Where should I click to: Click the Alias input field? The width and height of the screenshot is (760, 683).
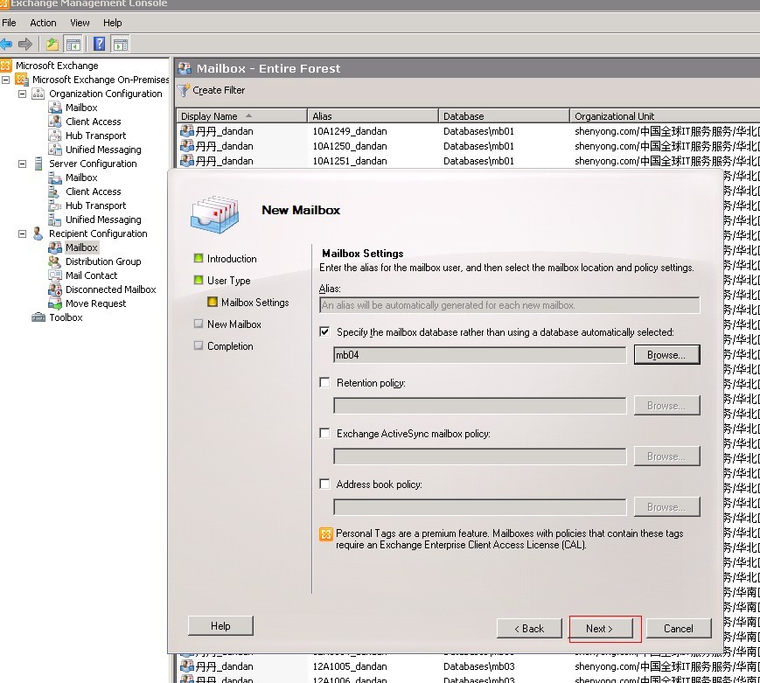pos(509,305)
